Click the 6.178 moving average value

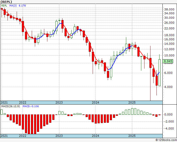tap(22, 6)
